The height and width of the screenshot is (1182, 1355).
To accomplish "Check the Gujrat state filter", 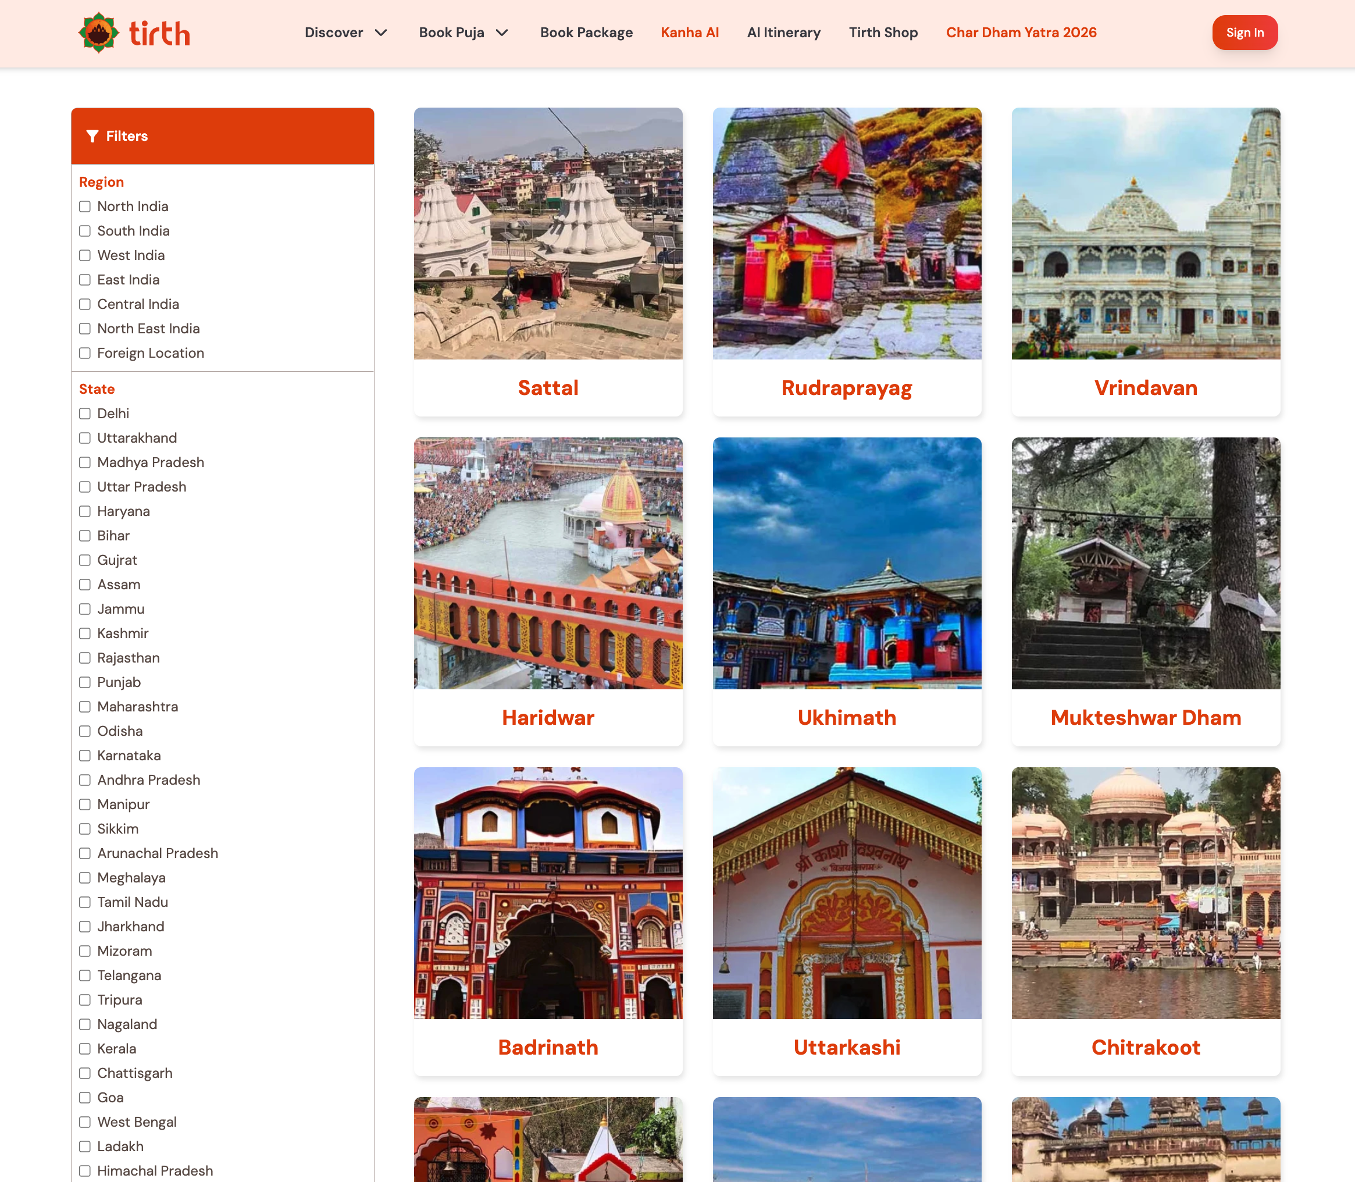I will pyautogui.click(x=85, y=560).
